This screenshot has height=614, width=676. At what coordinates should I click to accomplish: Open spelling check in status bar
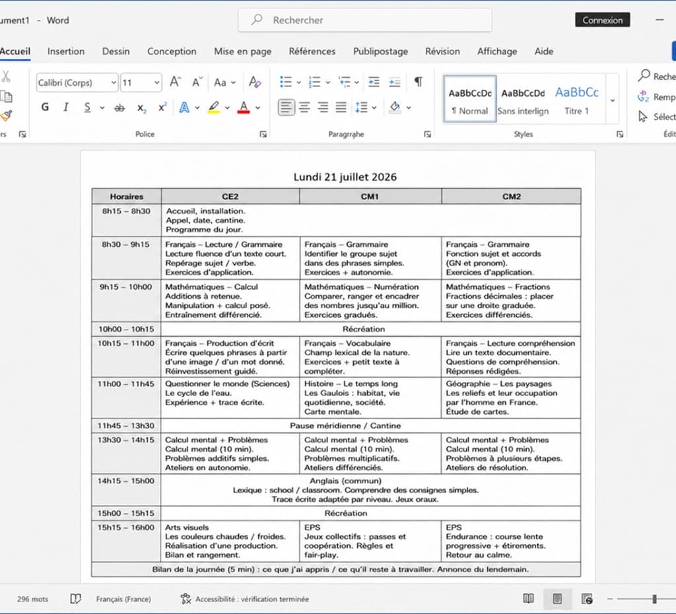[x=75, y=598]
